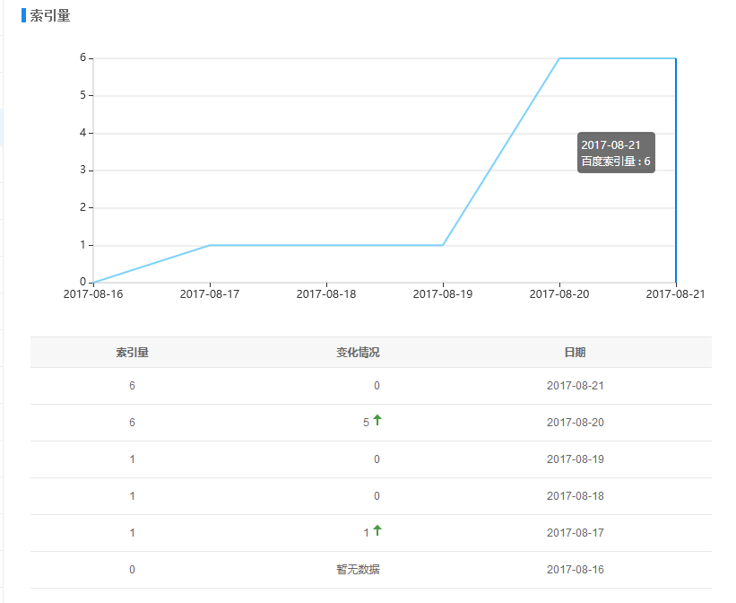This screenshot has height=603, width=736.
Task: Click the y-axis label 6
Action: pyautogui.click(x=83, y=57)
